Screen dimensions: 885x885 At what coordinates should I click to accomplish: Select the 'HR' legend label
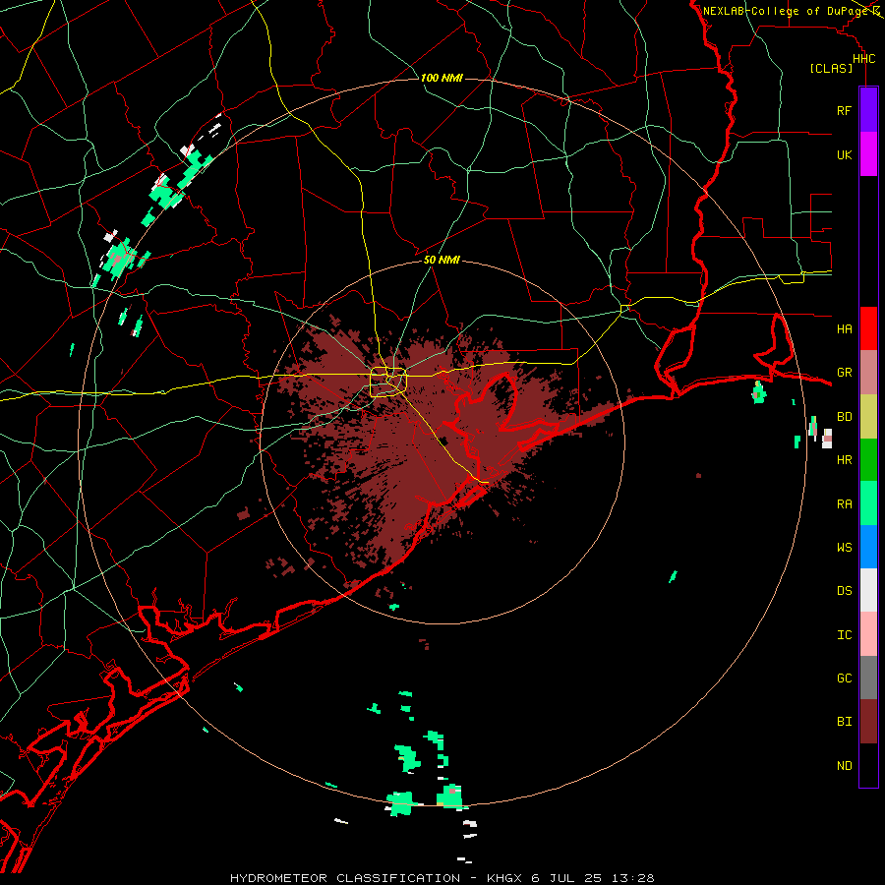(x=844, y=460)
